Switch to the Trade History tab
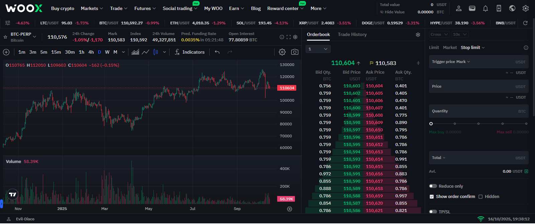The height and width of the screenshot is (224, 535). [x=352, y=34]
